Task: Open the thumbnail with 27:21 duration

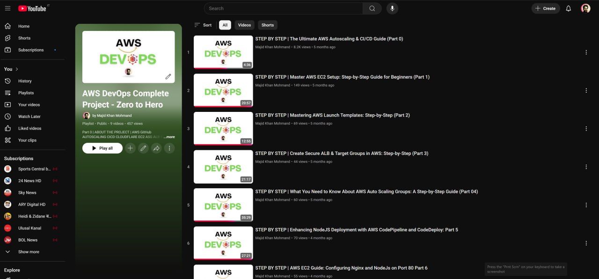Action: coord(223,243)
